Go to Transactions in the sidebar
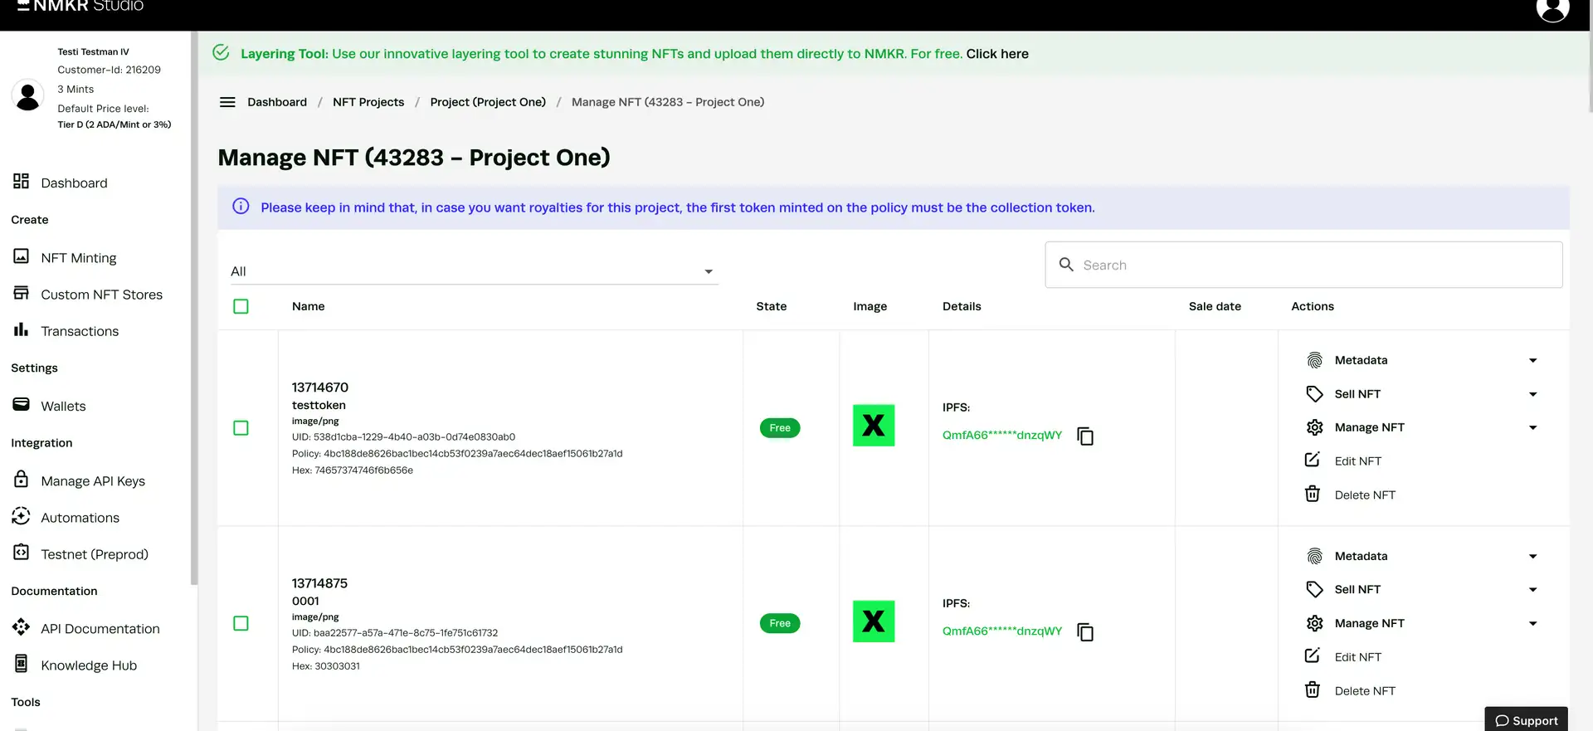The height and width of the screenshot is (731, 1593). point(80,331)
